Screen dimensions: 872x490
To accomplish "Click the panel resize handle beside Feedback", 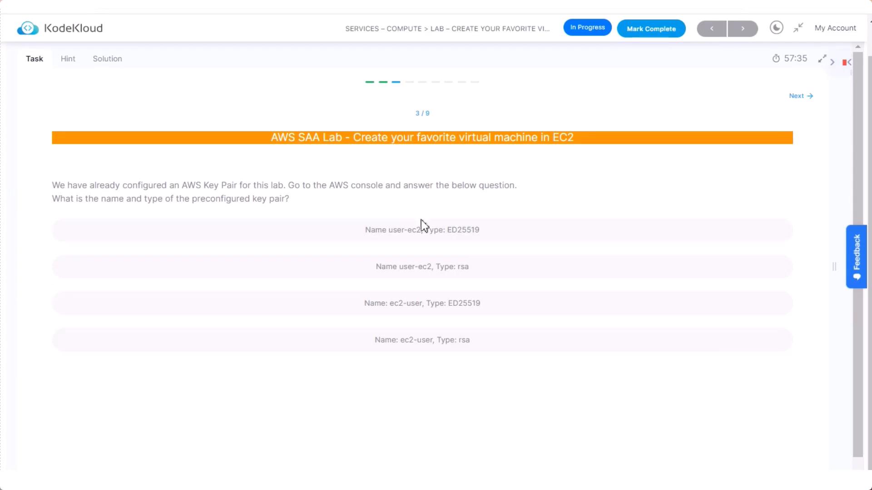I will (834, 267).
